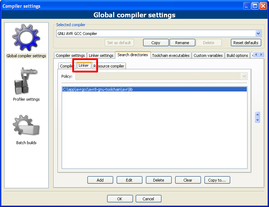Select the Profiler settings label
The height and width of the screenshot is (207, 269).
(x=26, y=99)
